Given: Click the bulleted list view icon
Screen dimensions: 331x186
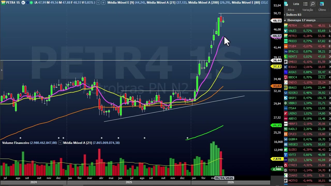Looking at the screenshot, I should pyautogui.click(x=305, y=4).
